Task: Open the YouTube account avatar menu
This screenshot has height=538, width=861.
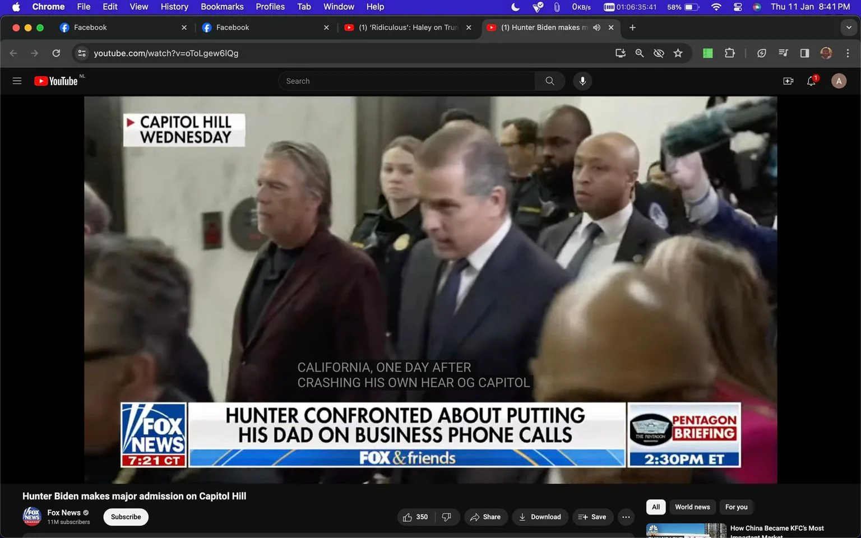Action: pyautogui.click(x=839, y=81)
